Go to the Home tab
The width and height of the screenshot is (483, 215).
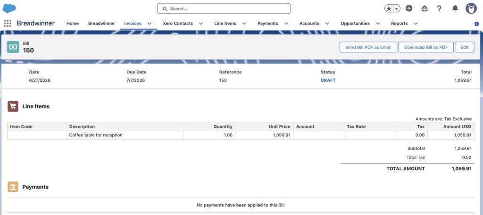pos(72,24)
